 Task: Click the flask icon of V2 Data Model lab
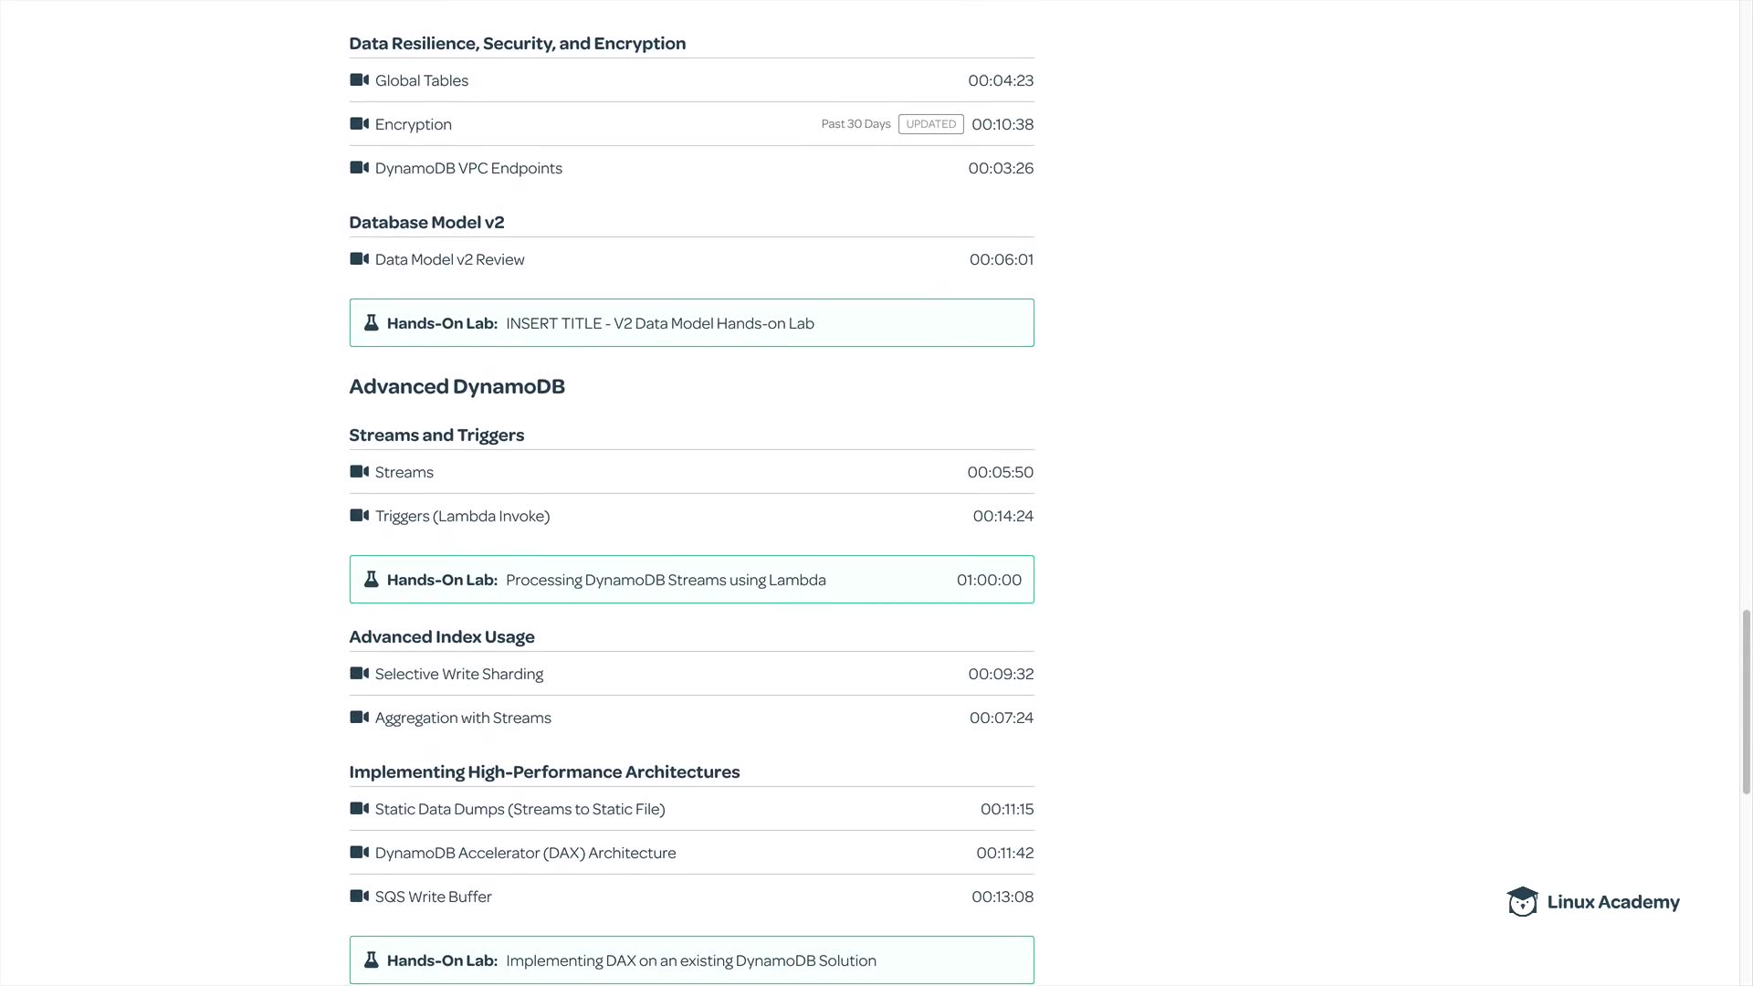coord(371,323)
